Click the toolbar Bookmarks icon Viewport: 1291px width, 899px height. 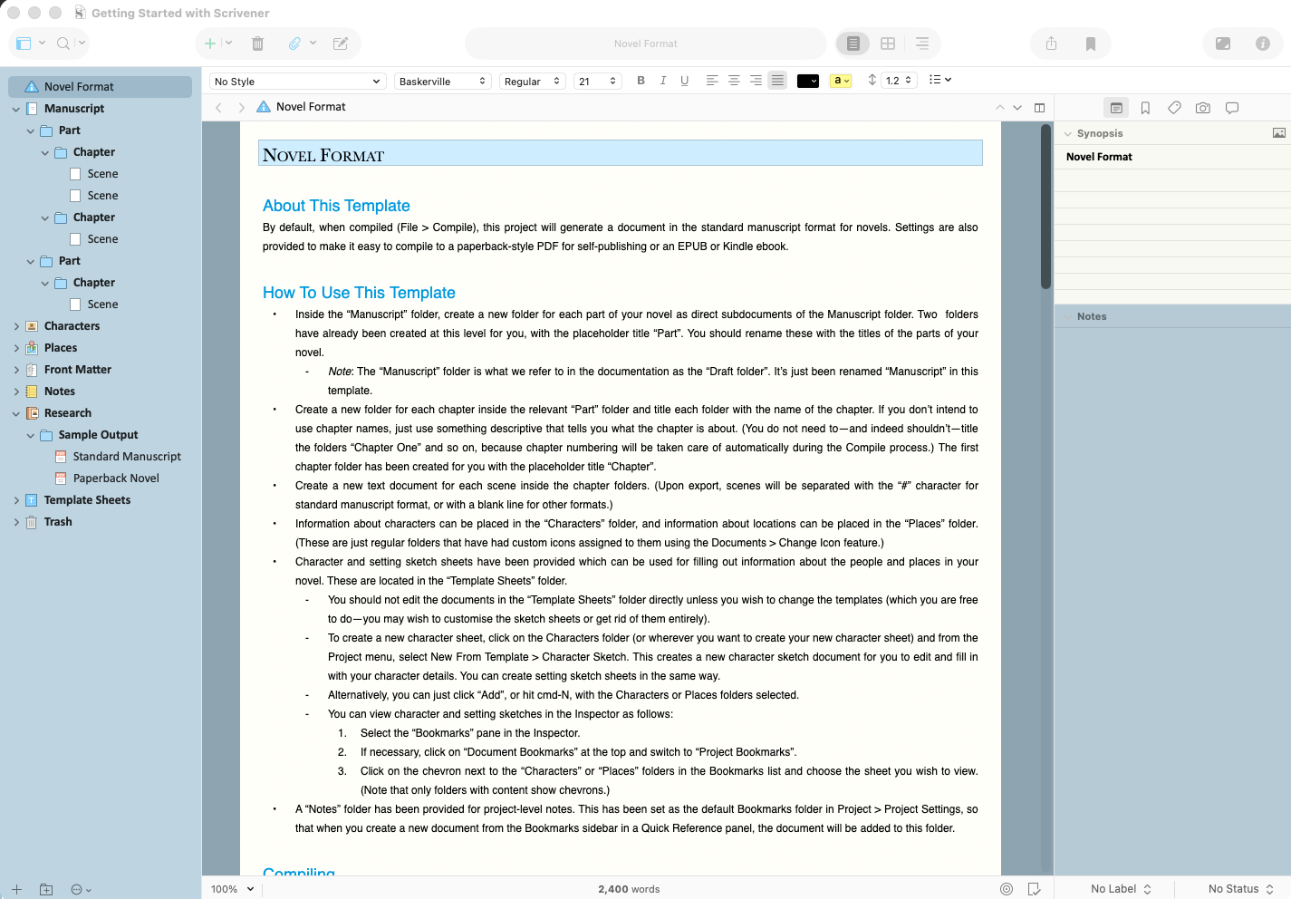click(x=1091, y=43)
